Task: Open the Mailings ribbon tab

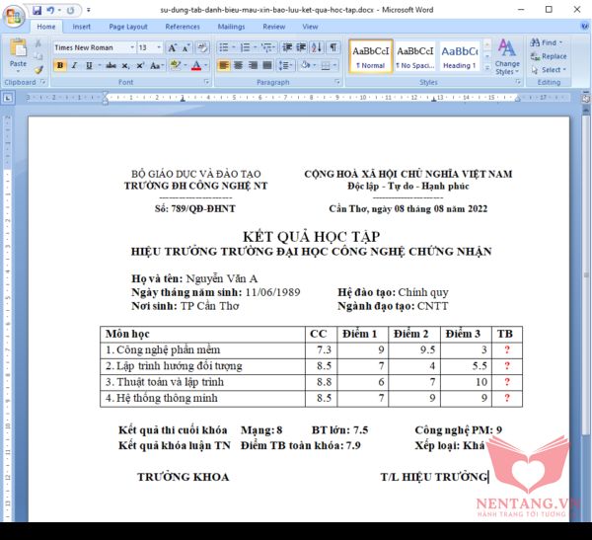Action: click(231, 27)
